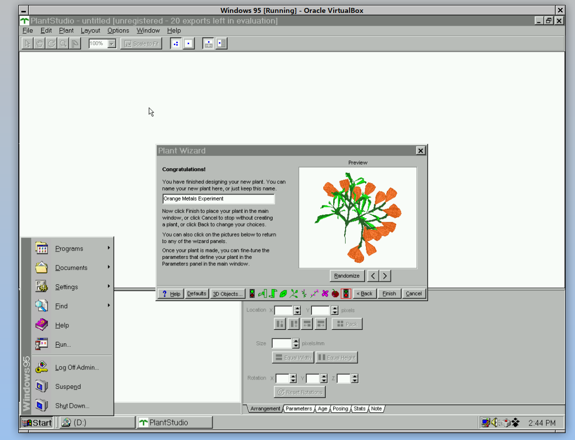Expand Programs submenu in Start menu
Screen dimensions: 575x440
[x=72, y=249]
